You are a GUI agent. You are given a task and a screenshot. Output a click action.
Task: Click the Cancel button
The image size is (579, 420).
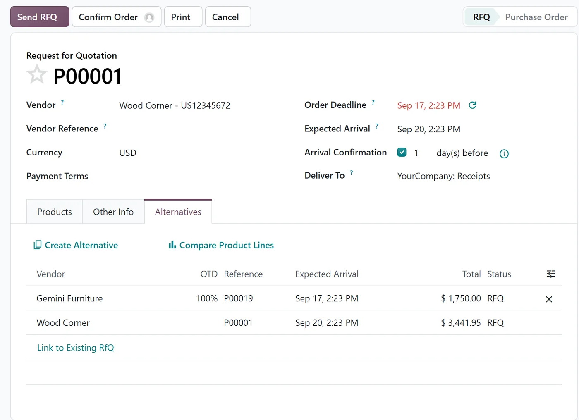228,17
